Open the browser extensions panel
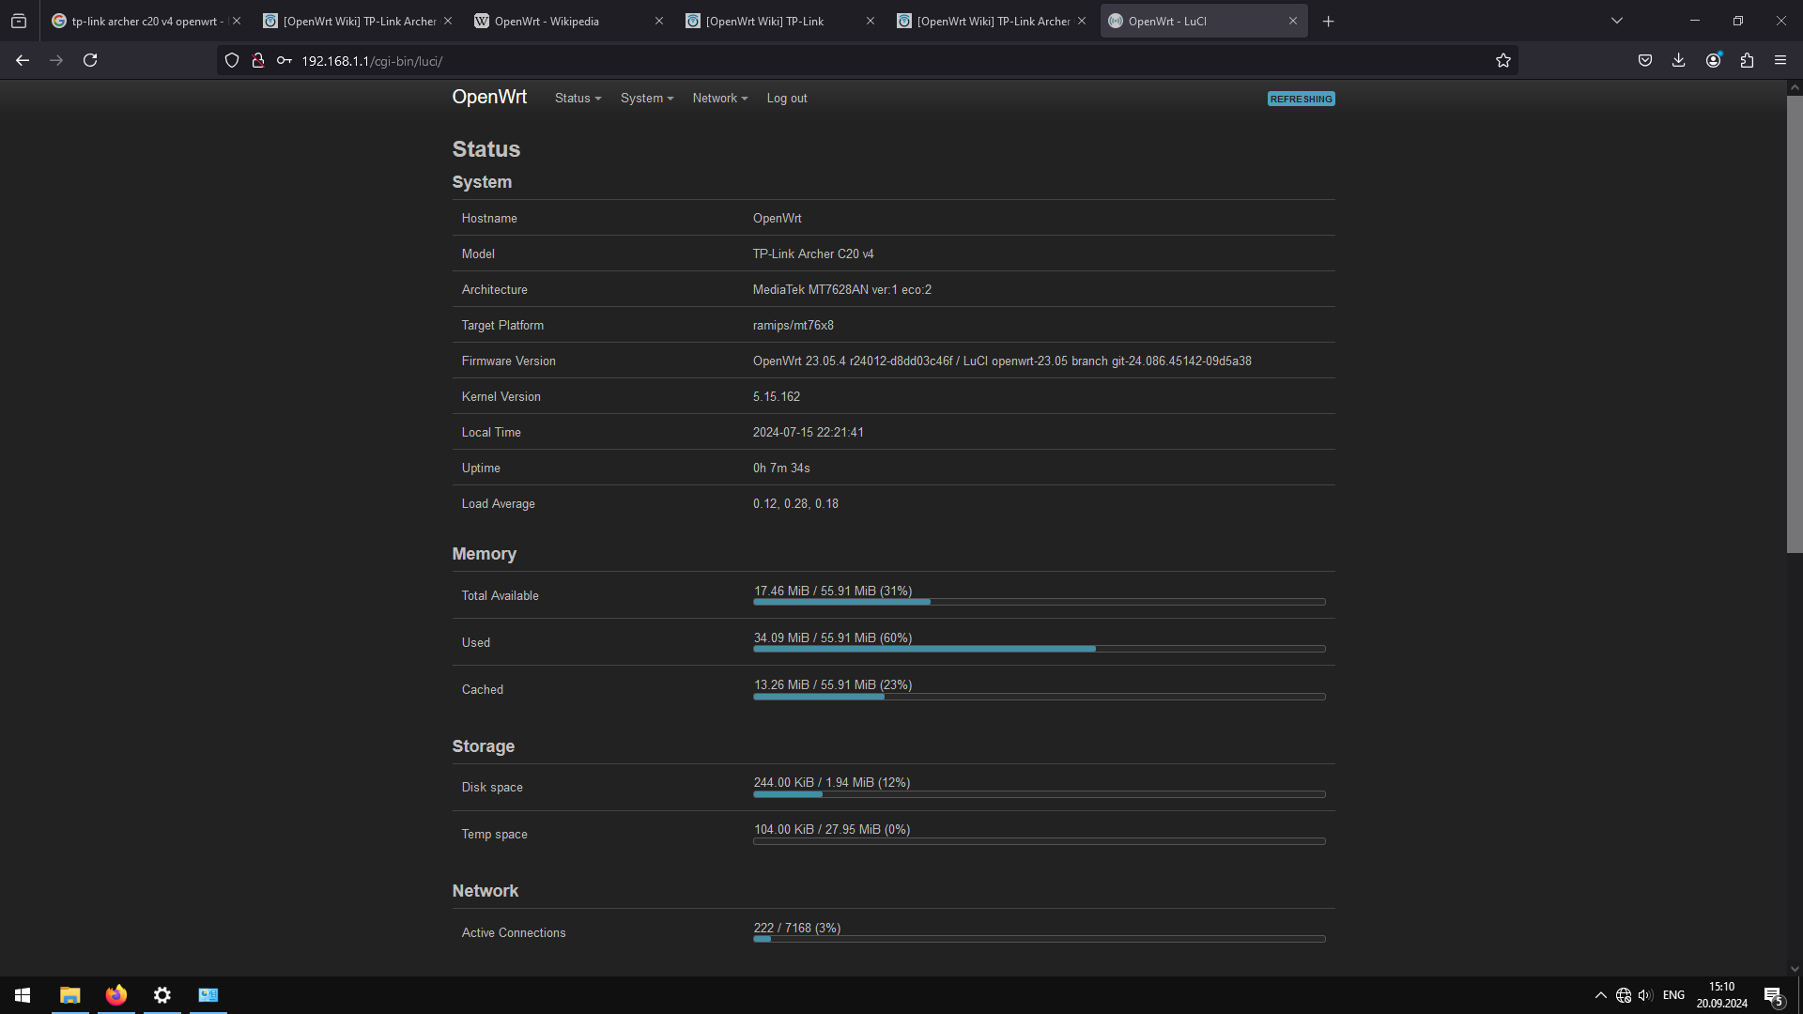The image size is (1803, 1014). (x=1747, y=60)
